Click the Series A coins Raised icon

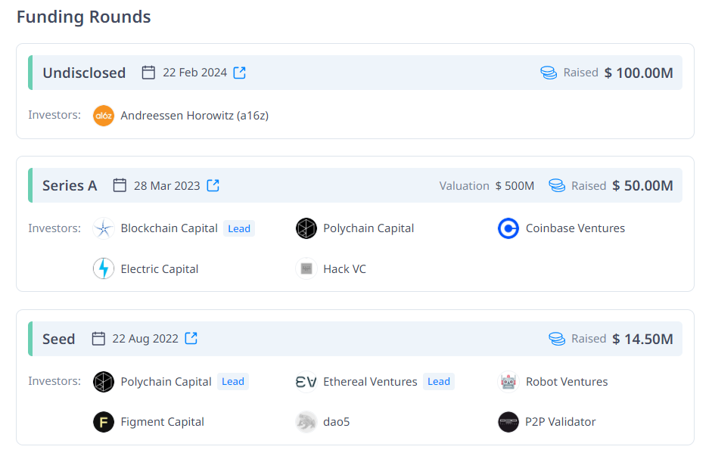coord(557,185)
